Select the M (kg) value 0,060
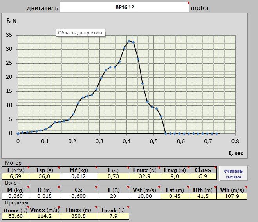 [x=16, y=196]
